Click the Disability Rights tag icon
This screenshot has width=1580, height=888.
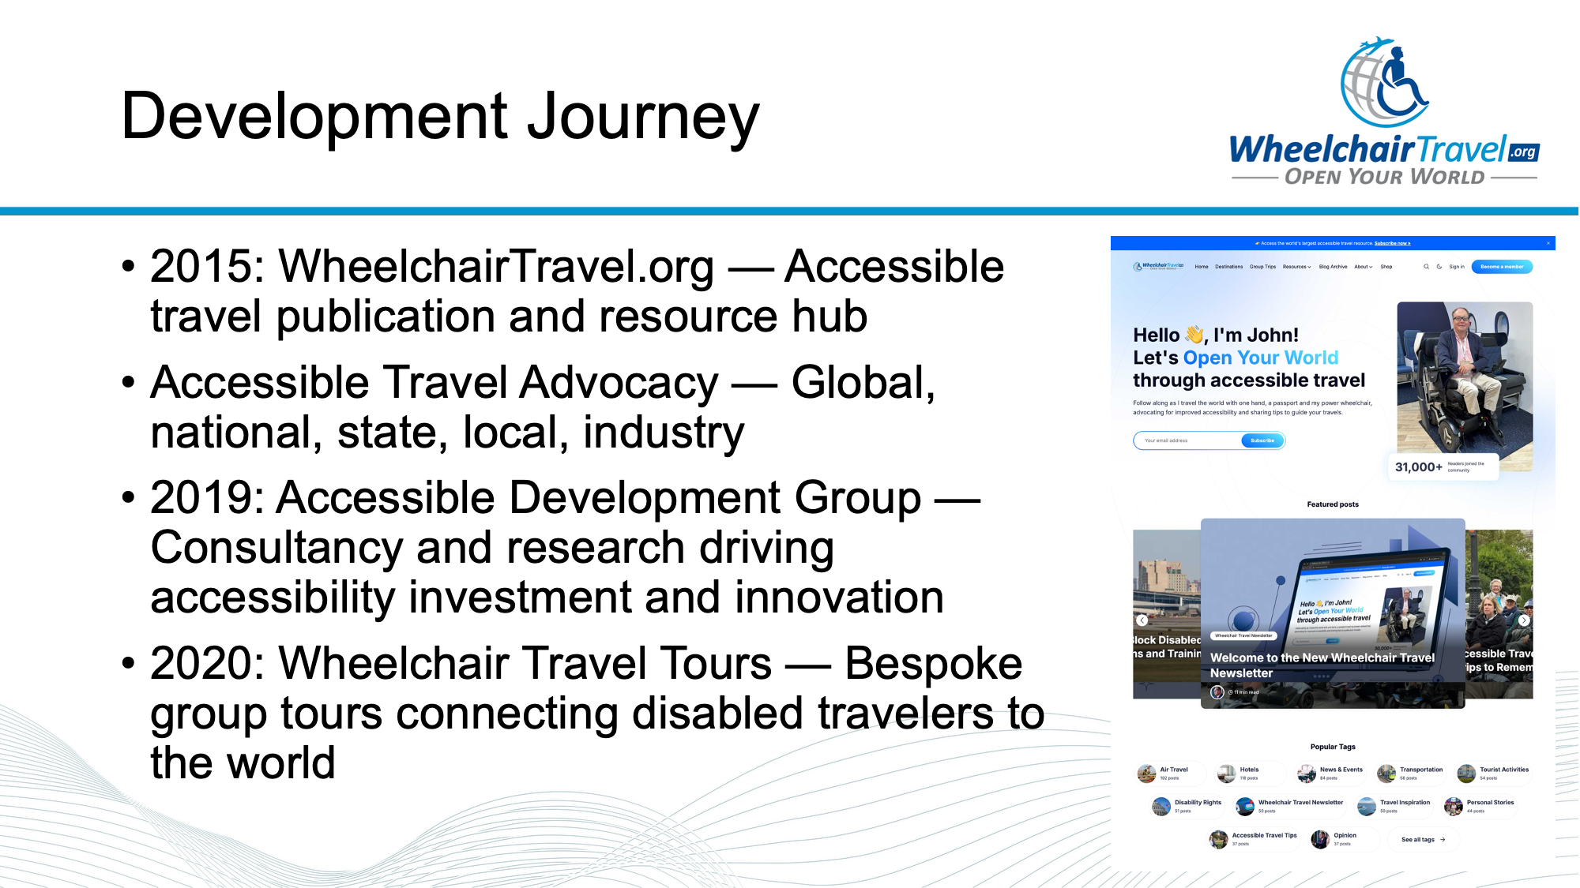pos(1161,806)
